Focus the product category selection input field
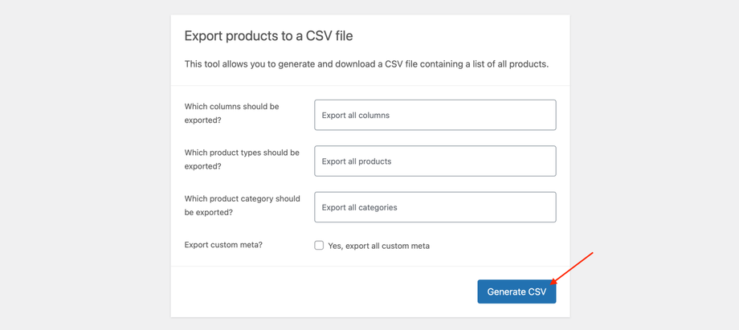 (x=482, y=207)
